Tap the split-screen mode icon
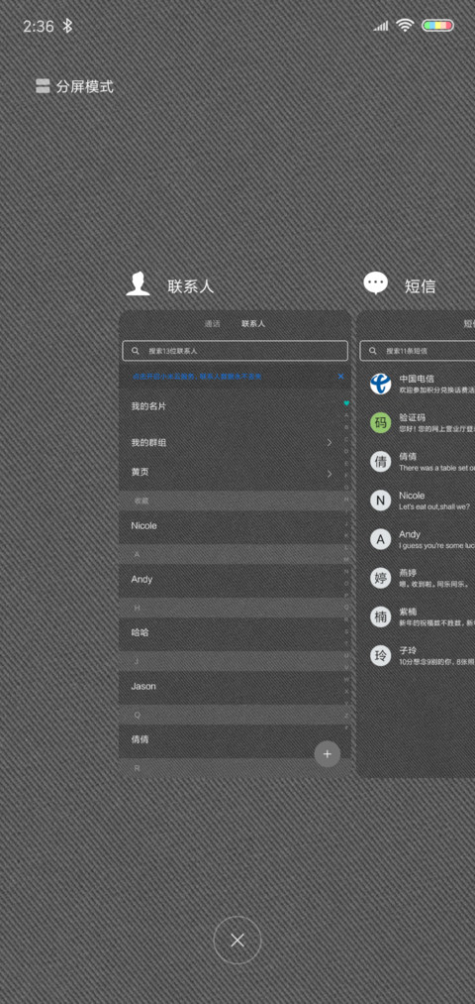 43,86
